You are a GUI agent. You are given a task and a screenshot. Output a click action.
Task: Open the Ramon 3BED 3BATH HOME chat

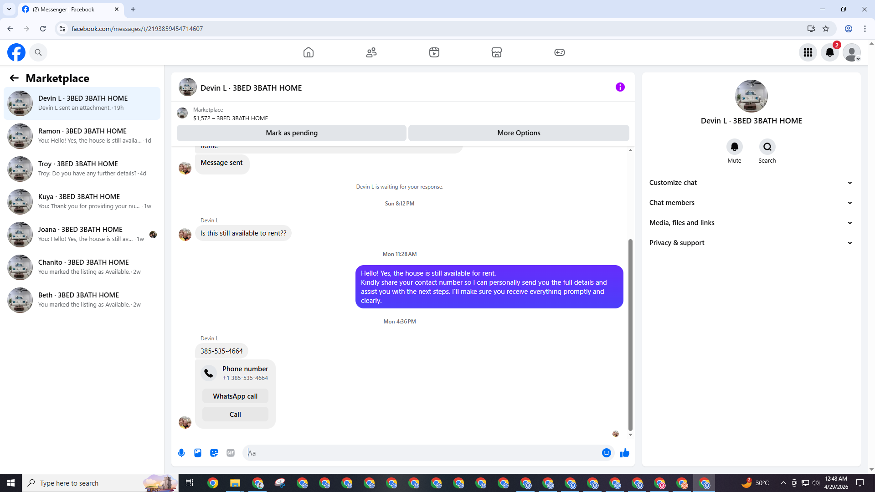click(x=82, y=136)
